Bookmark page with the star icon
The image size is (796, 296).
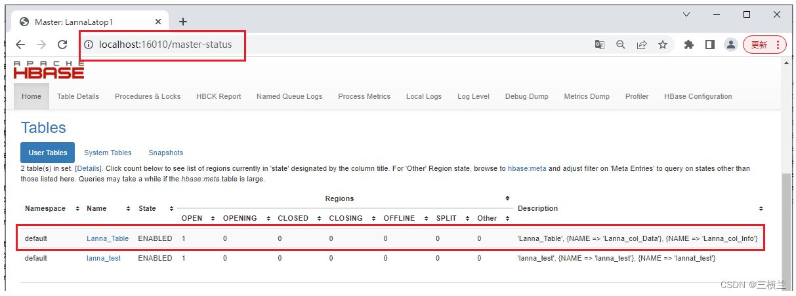(663, 45)
